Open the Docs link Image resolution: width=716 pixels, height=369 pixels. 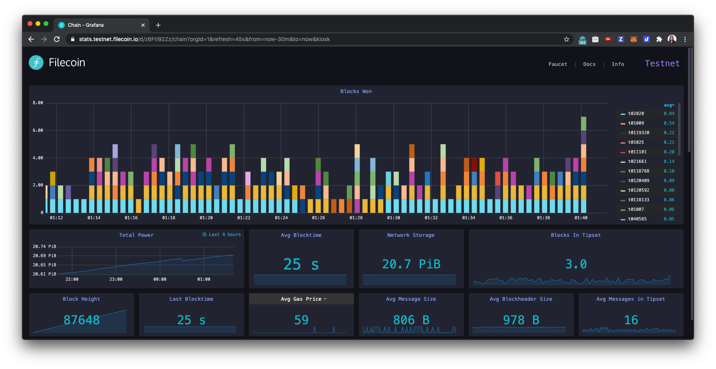(589, 64)
